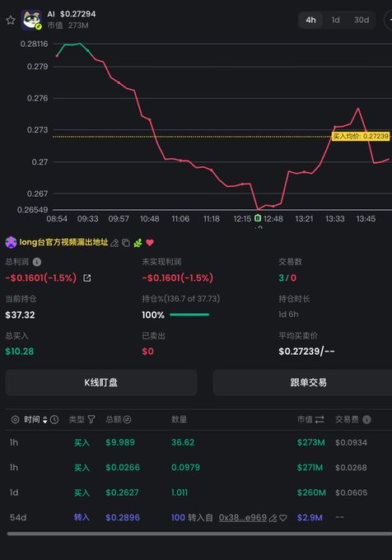
Task: Click quantity 36.62 in first row
Action: (183, 442)
